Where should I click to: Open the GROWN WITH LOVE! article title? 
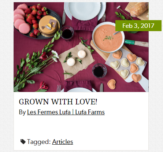tap(58, 101)
